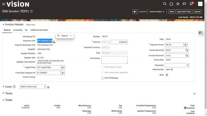
Task: Open Invoice Received calendar picker
Action: (187, 55)
